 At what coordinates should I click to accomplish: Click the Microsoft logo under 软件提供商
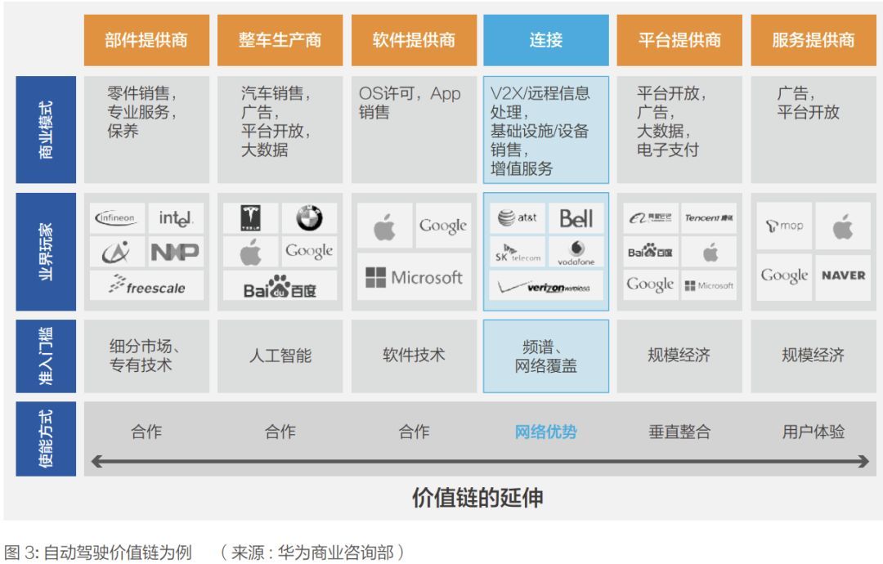[x=414, y=277]
